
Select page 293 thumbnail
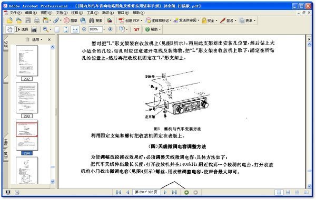pos(27,98)
